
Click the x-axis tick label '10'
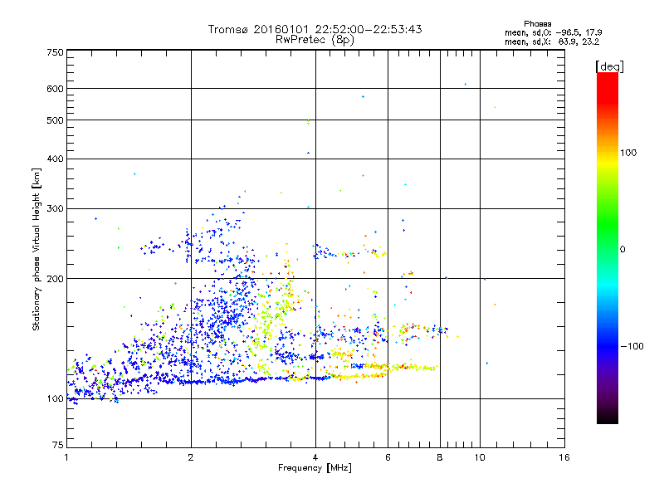[480, 457]
